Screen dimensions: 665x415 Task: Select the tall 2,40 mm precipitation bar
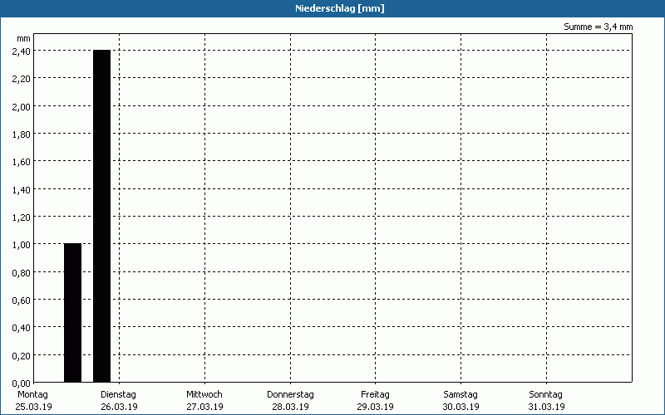[101, 216]
